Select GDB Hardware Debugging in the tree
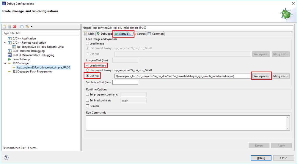Screen dimensions: 297x164 (29, 51)
